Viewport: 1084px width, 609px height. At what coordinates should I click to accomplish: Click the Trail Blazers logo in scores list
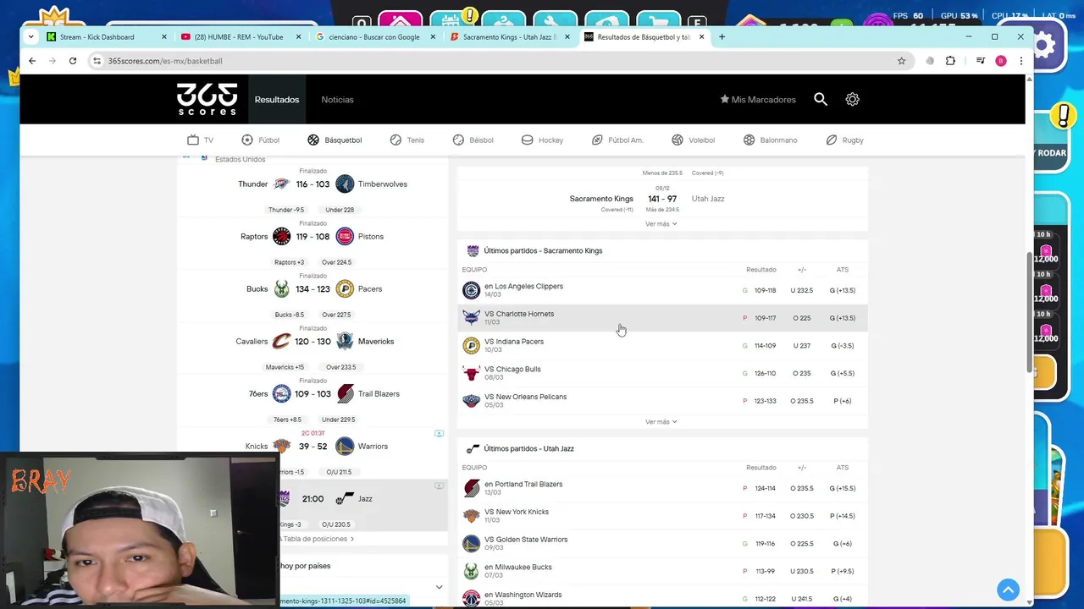(x=344, y=393)
